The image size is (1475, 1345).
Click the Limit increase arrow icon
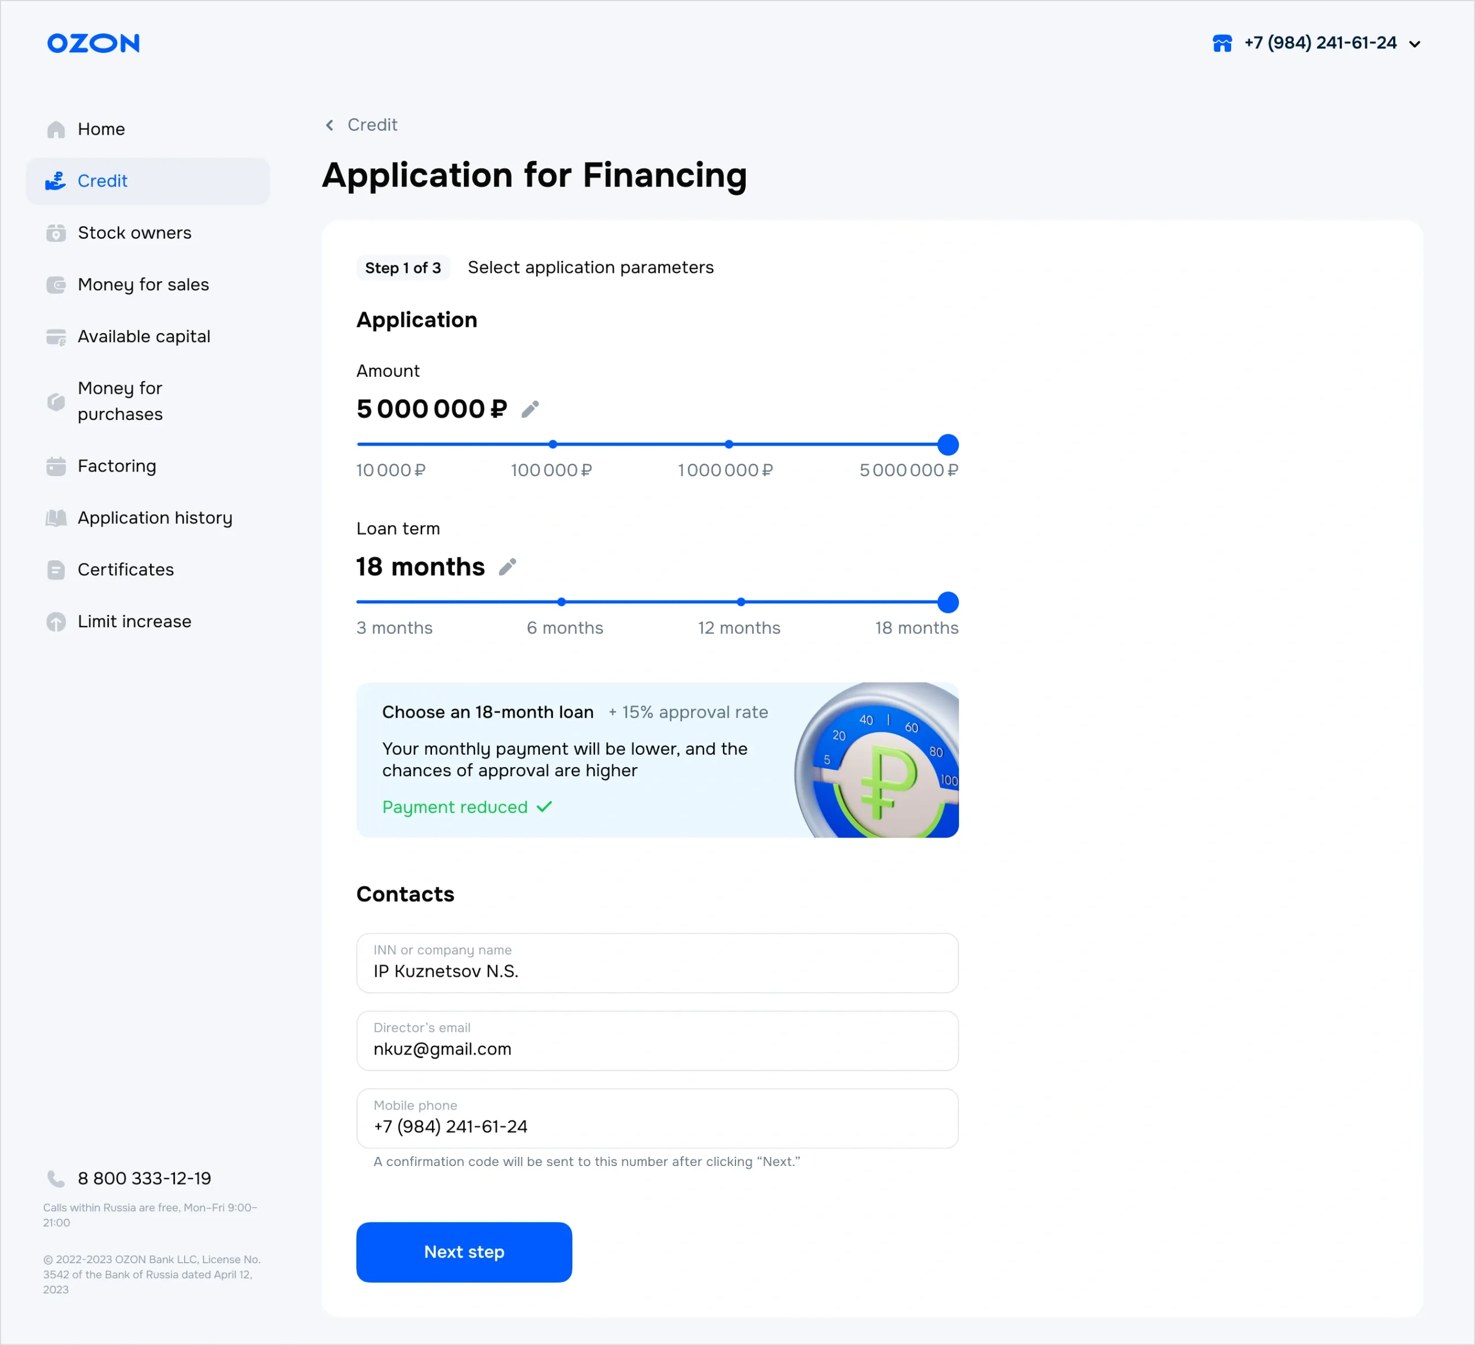click(x=56, y=622)
